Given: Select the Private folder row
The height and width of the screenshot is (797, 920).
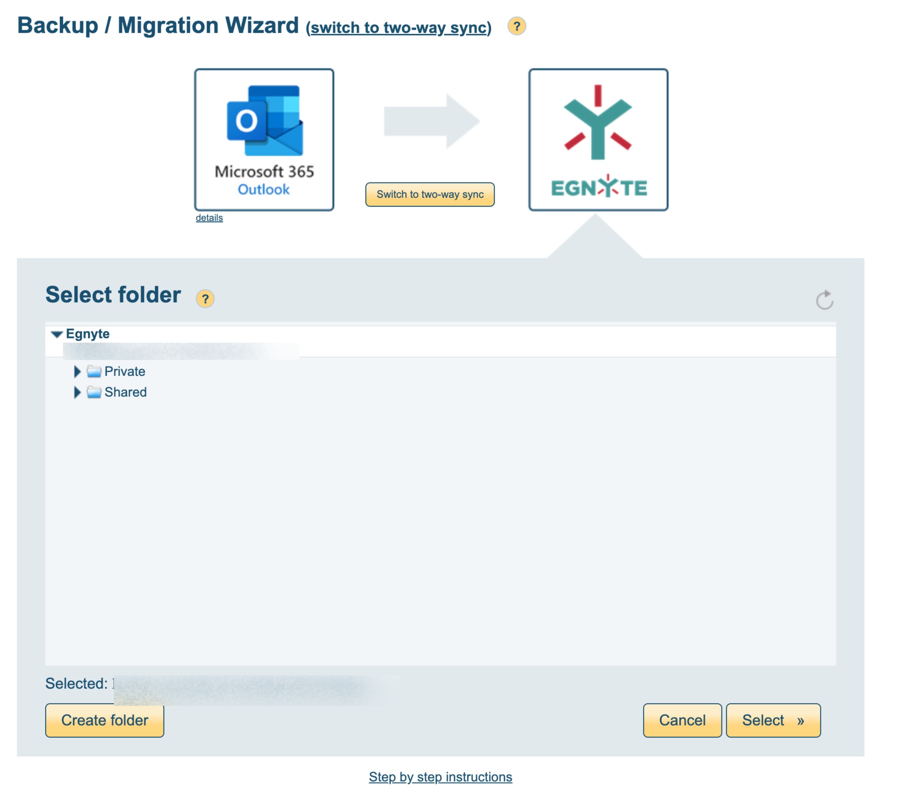Looking at the screenshot, I should tap(125, 372).
